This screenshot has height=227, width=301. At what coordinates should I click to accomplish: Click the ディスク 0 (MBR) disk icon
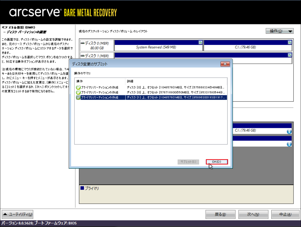pos(83,43)
